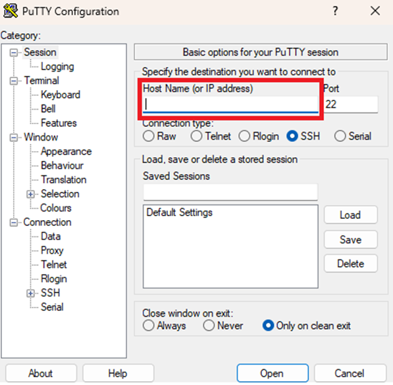Collapse the Terminal tree node

[14, 81]
